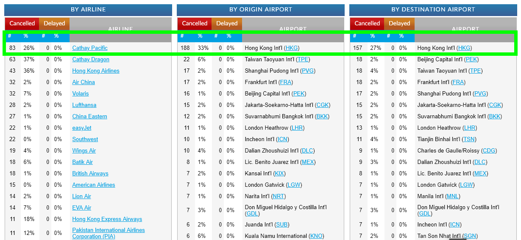Open DLC link in destination airport table
Image resolution: width=521 pixels, height=240 pixels.
pos(480,162)
